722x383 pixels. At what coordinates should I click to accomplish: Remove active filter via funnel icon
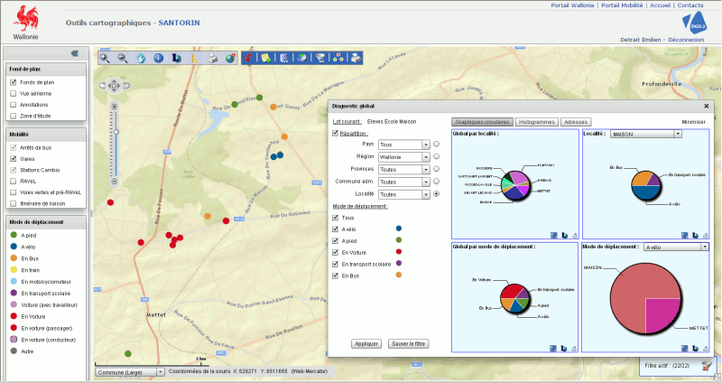707,366
